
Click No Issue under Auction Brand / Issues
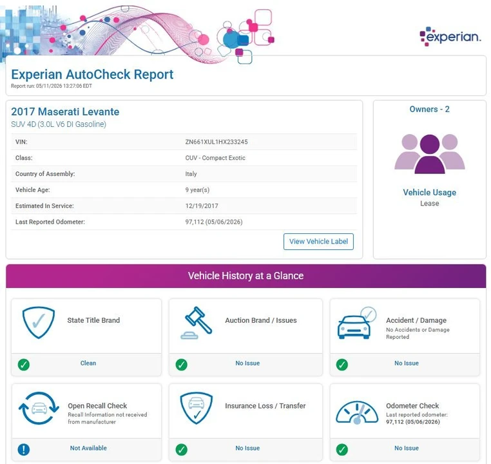click(247, 363)
